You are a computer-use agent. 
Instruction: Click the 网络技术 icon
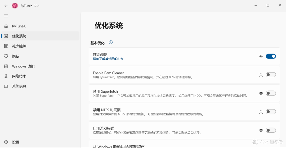[x=6, y=76]
